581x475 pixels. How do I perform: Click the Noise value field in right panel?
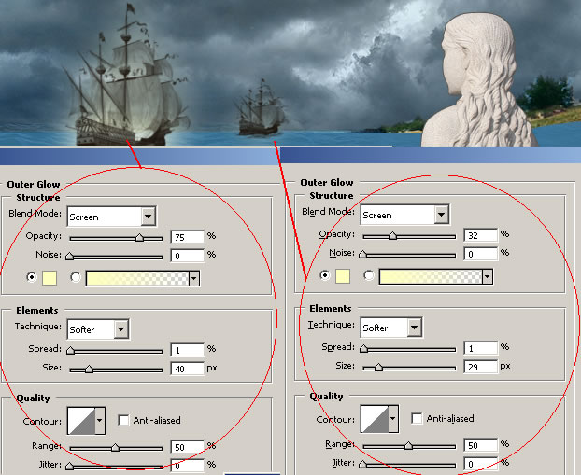pos(480,254)
